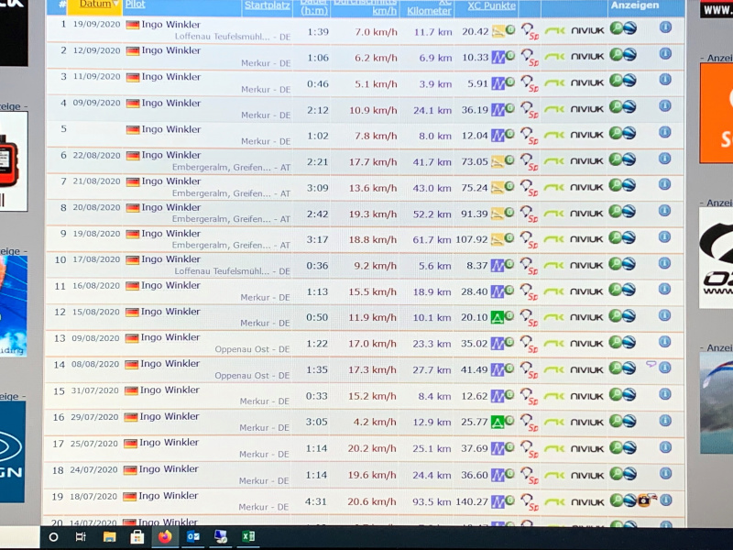This screenshot has height=550, width=733.
Task: Click green triangle route icon next to 25.77
Action: pos(497,423)
